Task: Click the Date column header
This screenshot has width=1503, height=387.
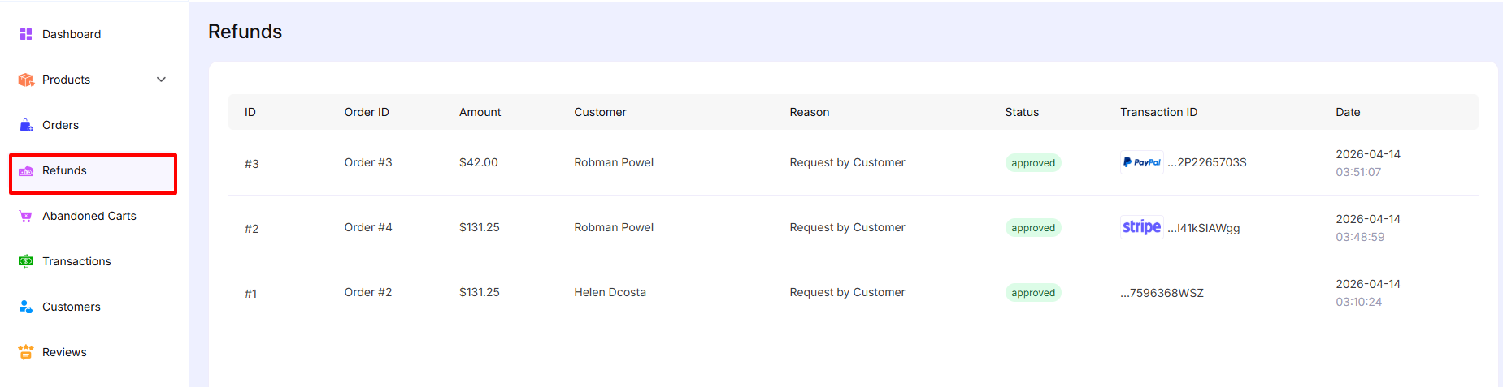Action: pyautogui.click(x=1347, y=112)
